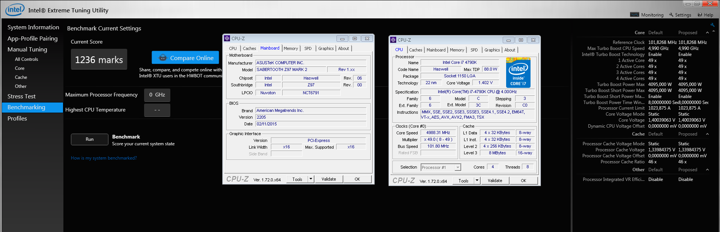Open App-Profile Pairing section

[33, 39]
